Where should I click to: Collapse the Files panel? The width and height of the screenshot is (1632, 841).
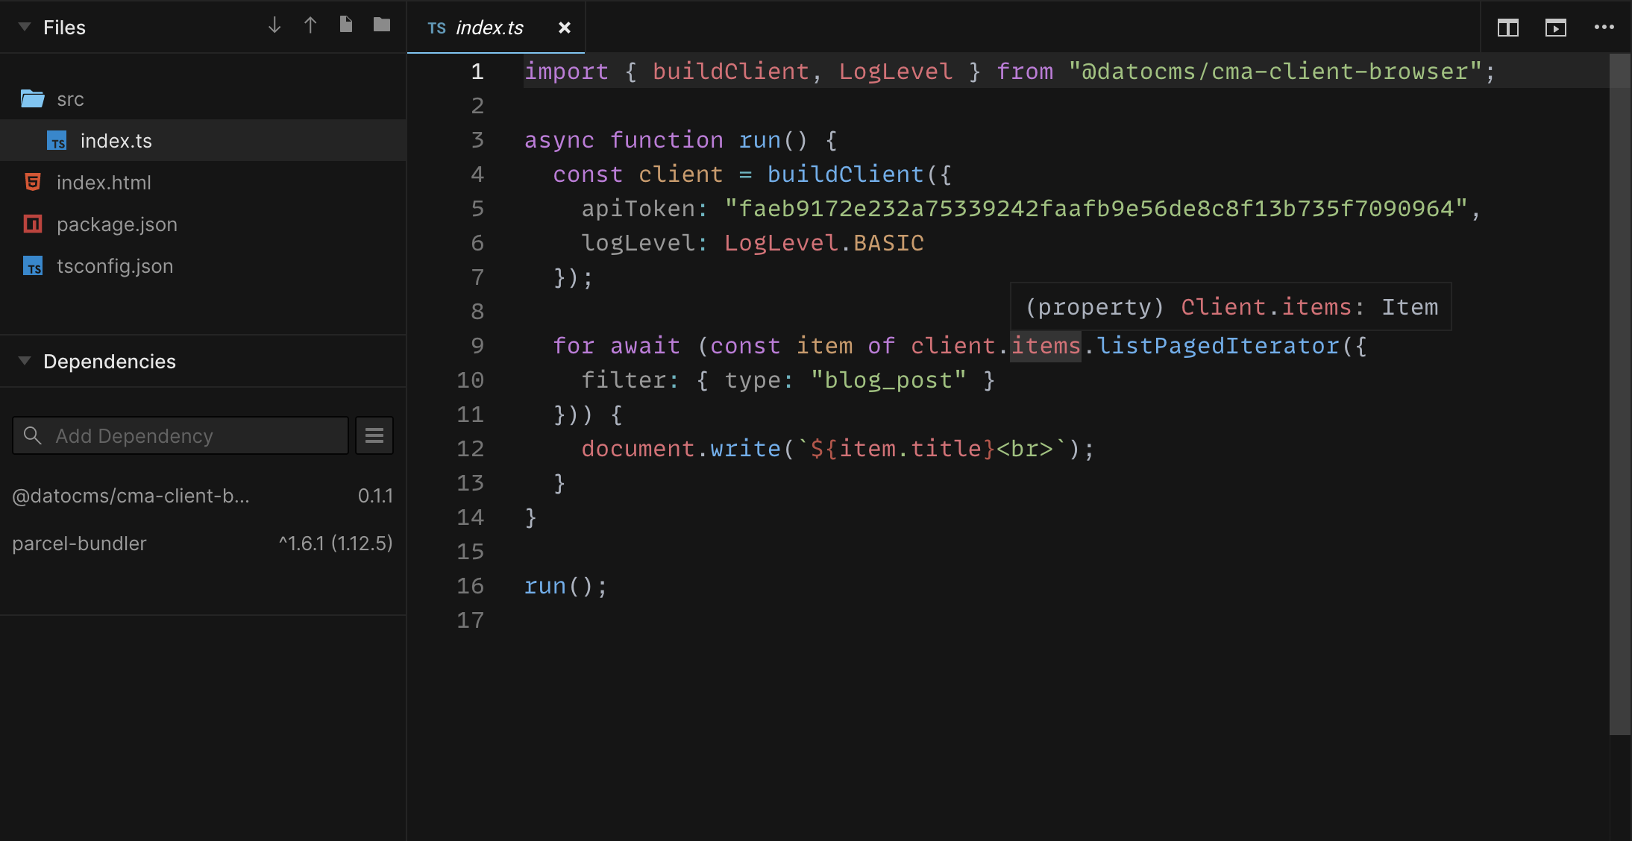24,27
